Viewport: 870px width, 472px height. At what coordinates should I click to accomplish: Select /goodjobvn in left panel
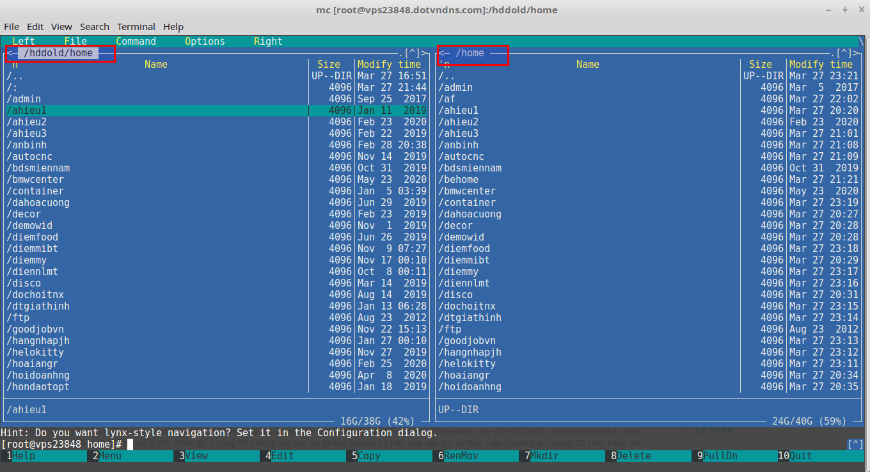[217, 329]
